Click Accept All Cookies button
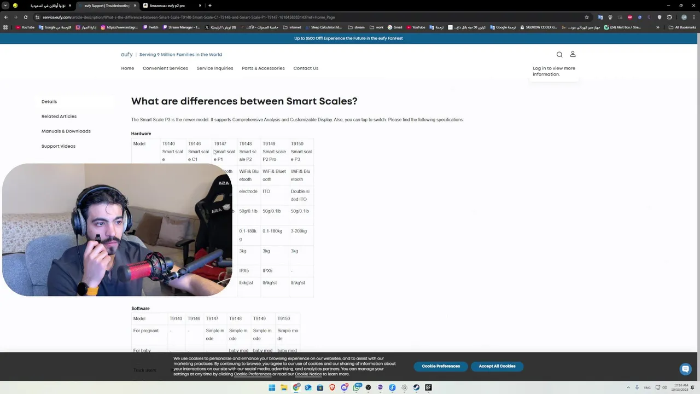This screenshot has width=700, height=394. (x=497, y=366)
